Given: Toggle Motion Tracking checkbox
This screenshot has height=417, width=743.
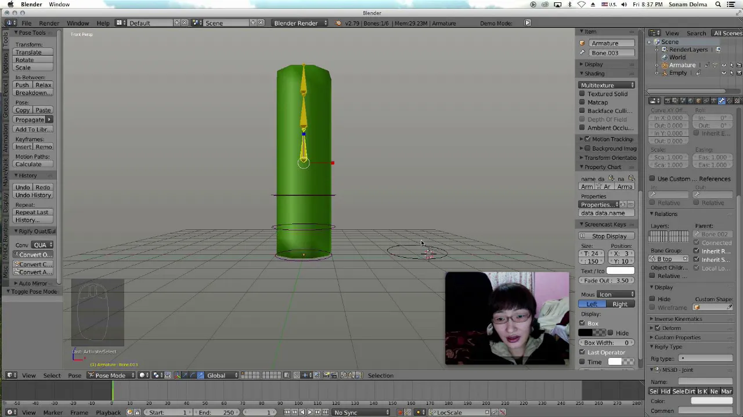Looking at the screenshot, I should [x=587, y=139].
